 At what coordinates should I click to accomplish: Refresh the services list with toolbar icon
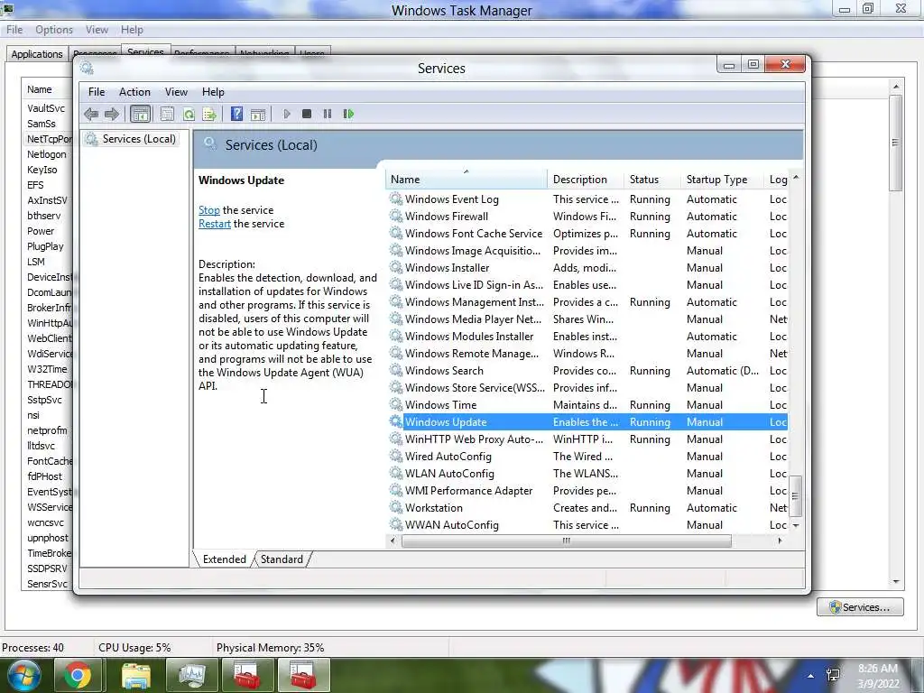point(189,114)
